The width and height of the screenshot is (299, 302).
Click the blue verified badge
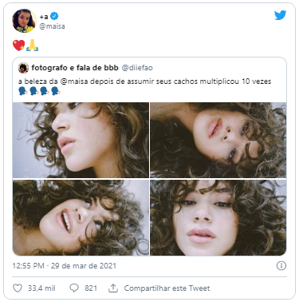click(x=54, y=17)
